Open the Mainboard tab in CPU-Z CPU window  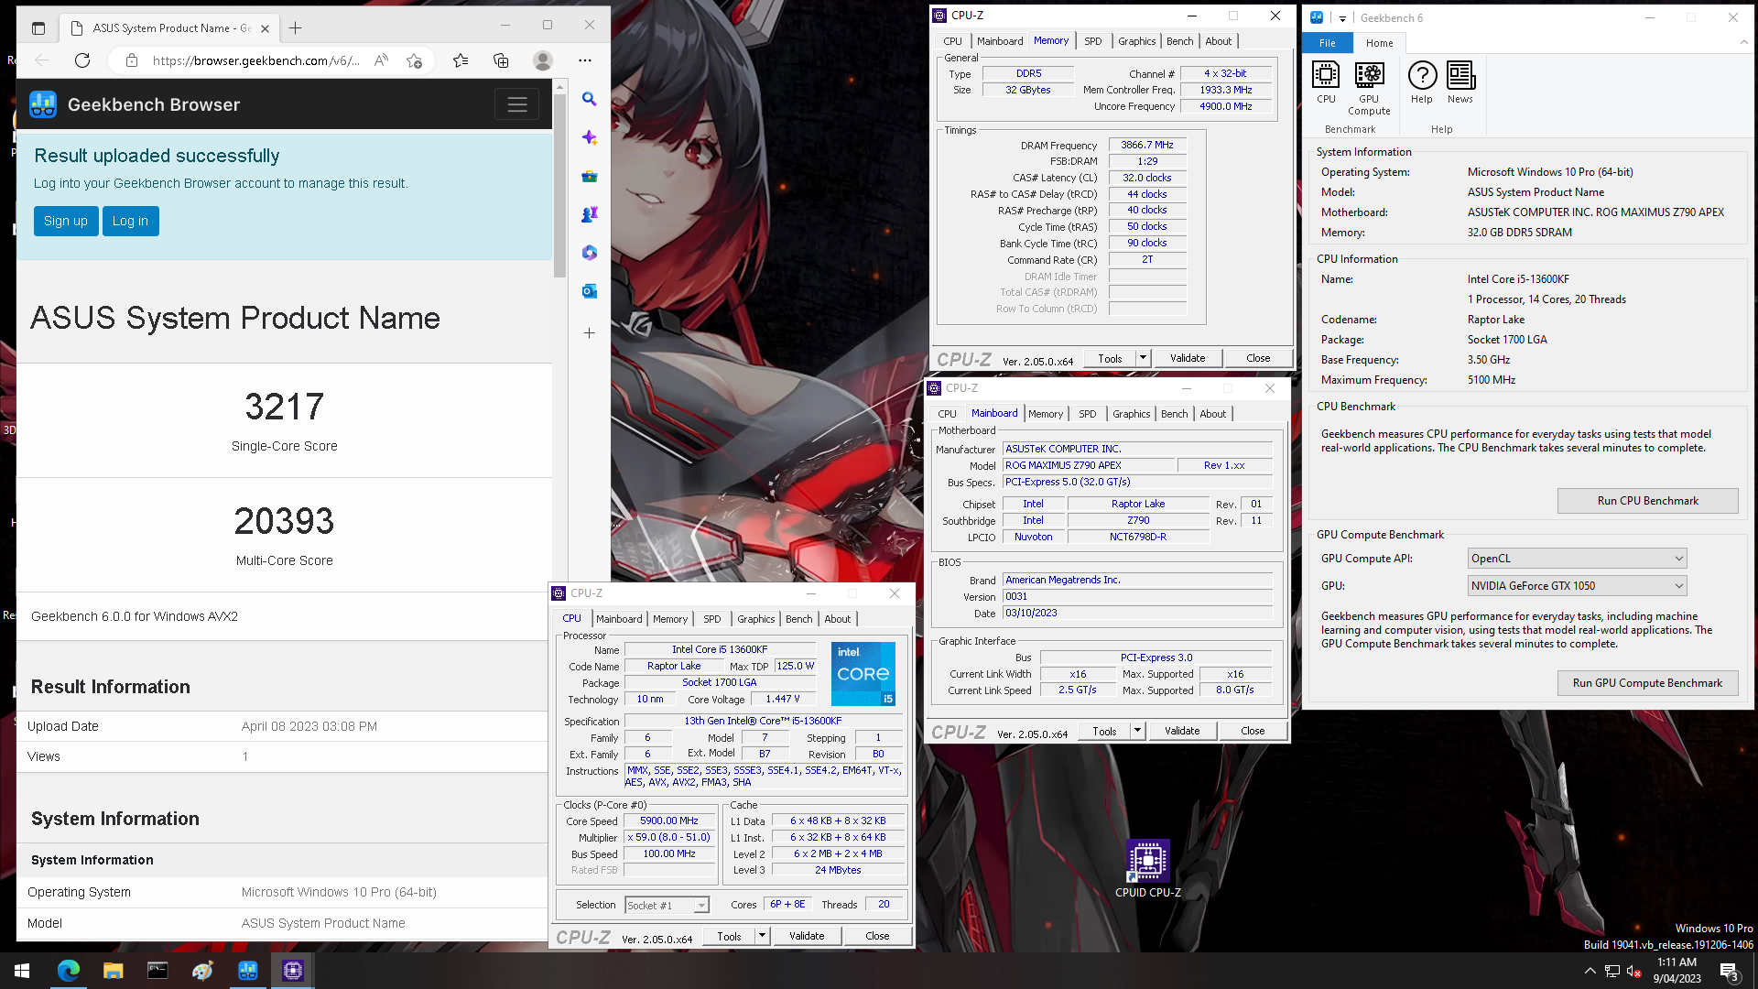click(619, 619)
